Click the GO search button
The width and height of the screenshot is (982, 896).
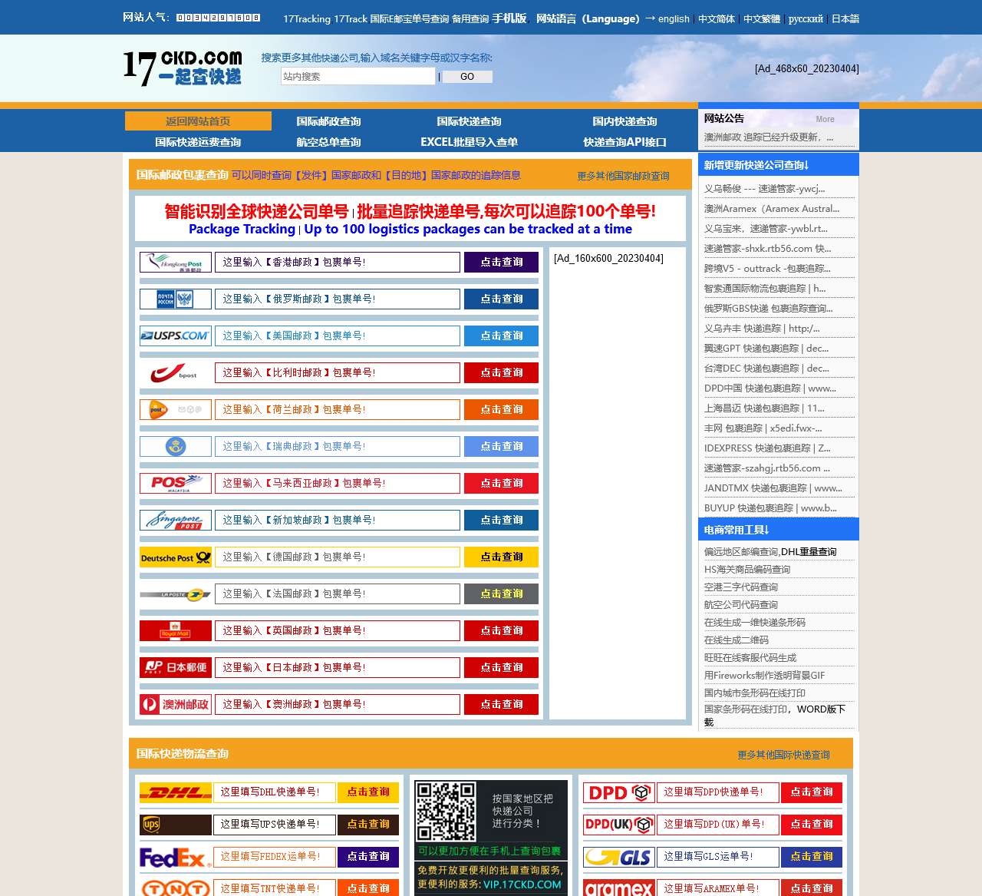pos(467,77)
